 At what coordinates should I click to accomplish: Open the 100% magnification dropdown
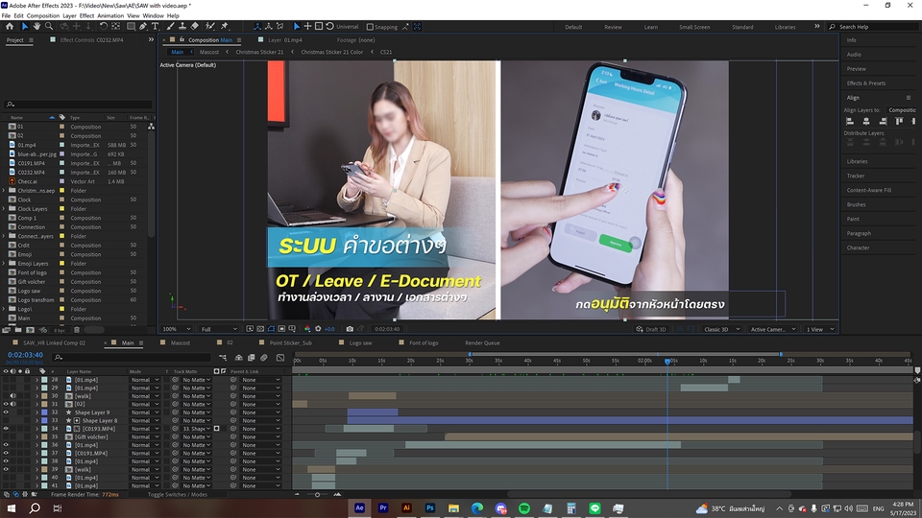[x=177, y=329]
